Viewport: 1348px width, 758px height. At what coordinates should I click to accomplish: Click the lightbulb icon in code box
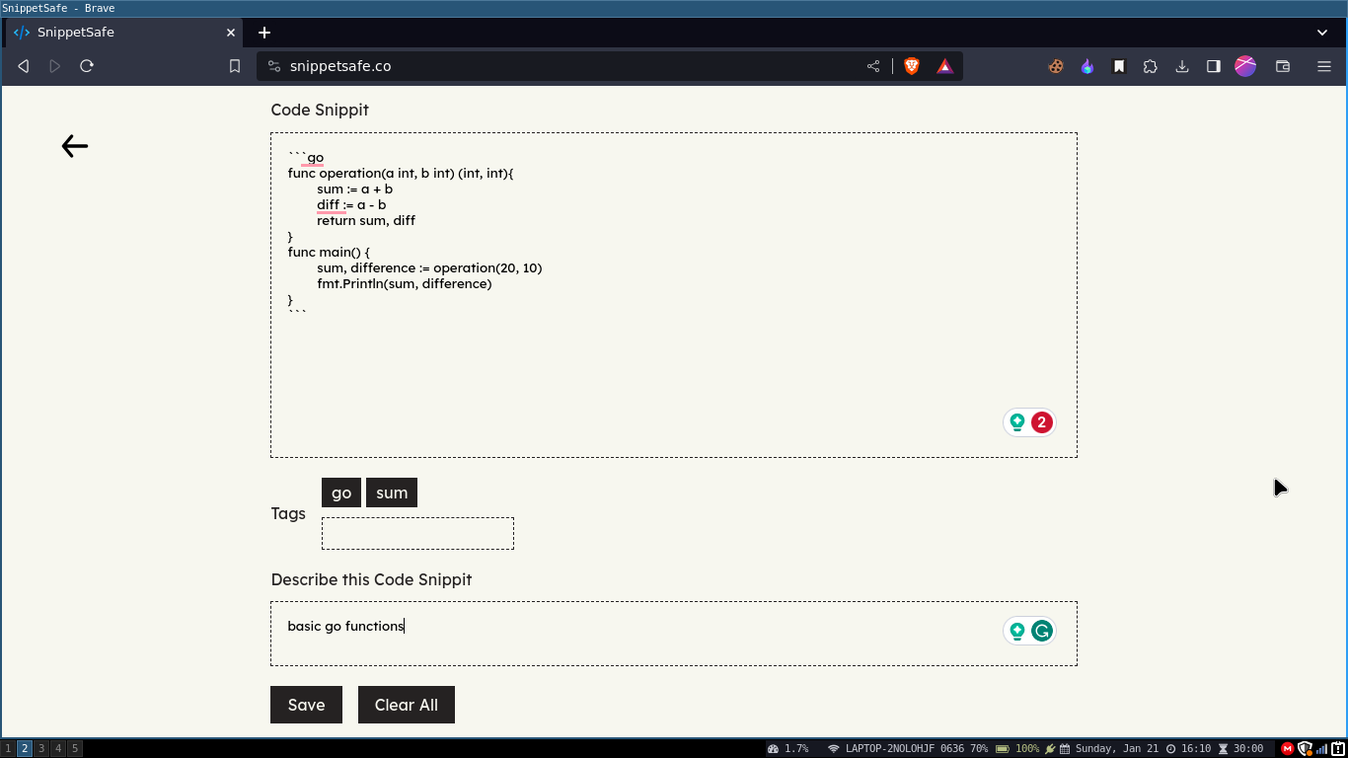1017,422
